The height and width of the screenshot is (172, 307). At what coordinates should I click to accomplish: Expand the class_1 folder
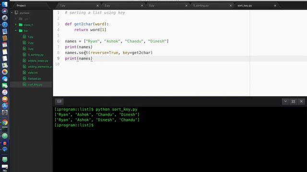[16, 24]
